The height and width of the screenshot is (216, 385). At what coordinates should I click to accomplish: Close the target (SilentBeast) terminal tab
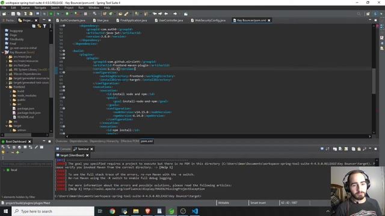point(87,155)
